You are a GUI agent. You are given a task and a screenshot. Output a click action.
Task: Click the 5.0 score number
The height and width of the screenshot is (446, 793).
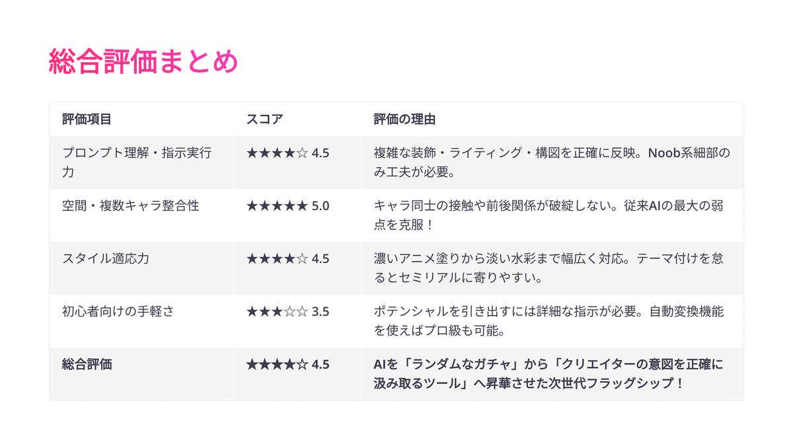pos(321,206)
